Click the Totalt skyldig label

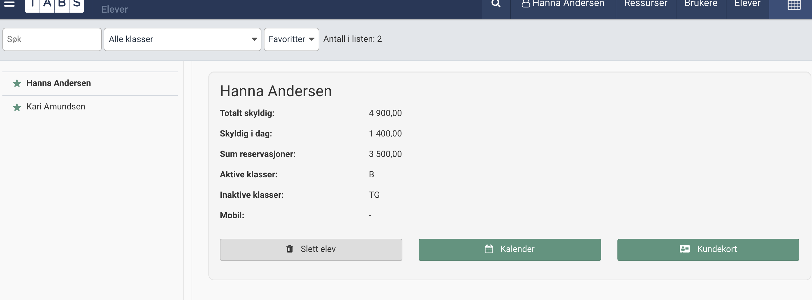tap(247, 113)
